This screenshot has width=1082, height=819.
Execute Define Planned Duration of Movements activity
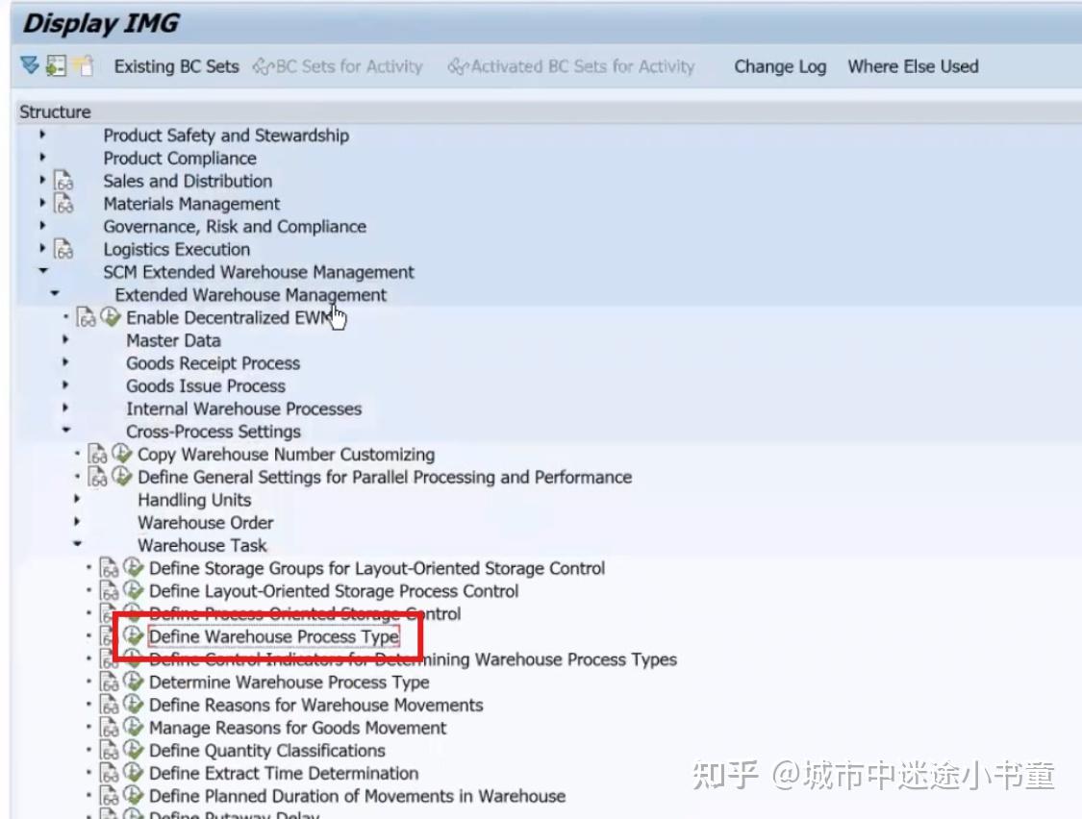133,795
